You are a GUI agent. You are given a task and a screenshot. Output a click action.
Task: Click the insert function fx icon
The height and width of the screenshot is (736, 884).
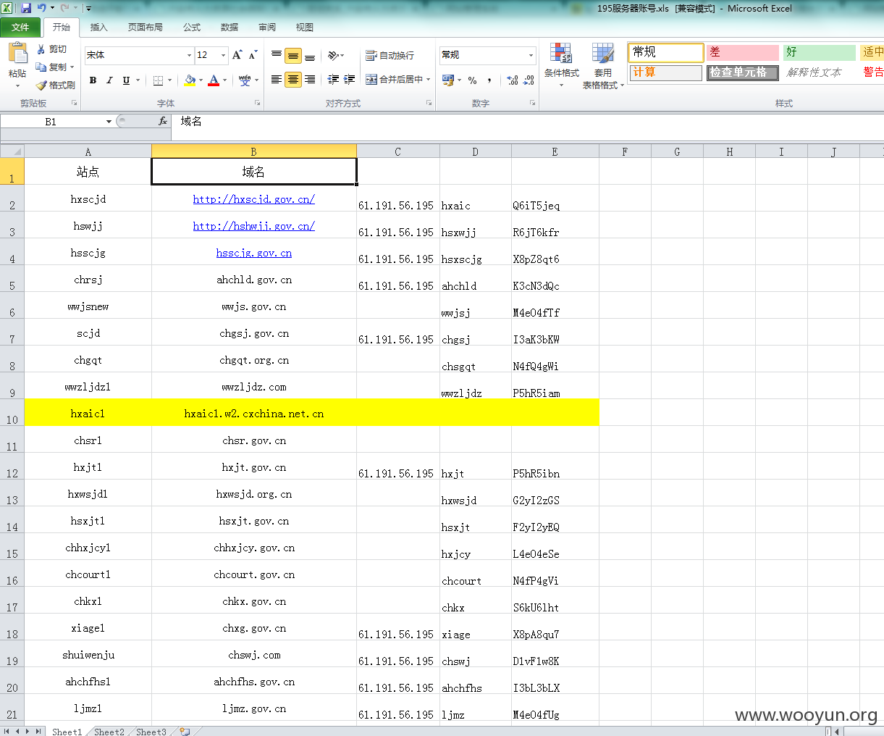163,122
